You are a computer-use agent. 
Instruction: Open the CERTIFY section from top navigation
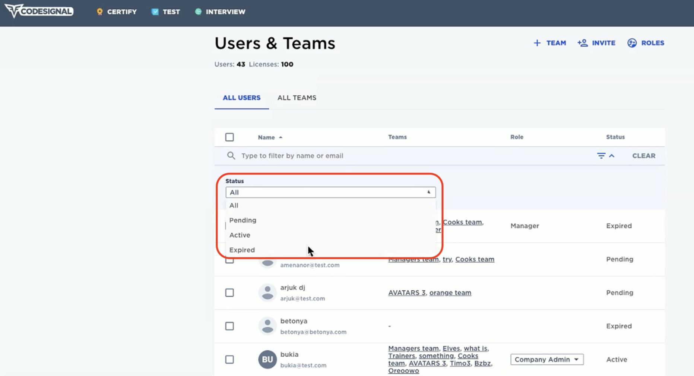point(116,12)
